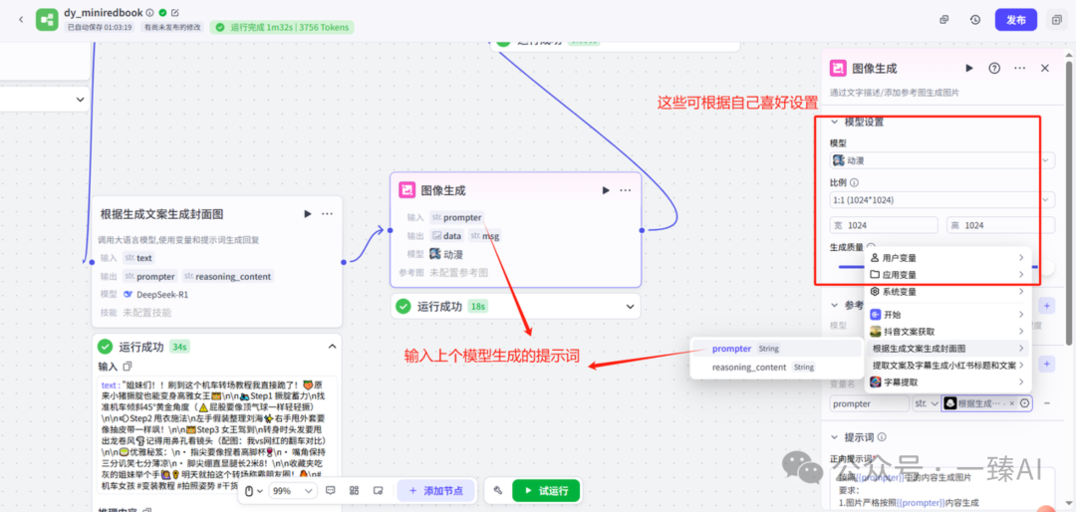The height and width of the screenshot is (512, 1076).
Task: Click the 高 1024 height field
Action: 1001,225
